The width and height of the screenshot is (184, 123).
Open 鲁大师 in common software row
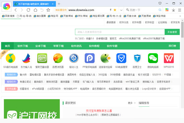(x=23, y=75)
